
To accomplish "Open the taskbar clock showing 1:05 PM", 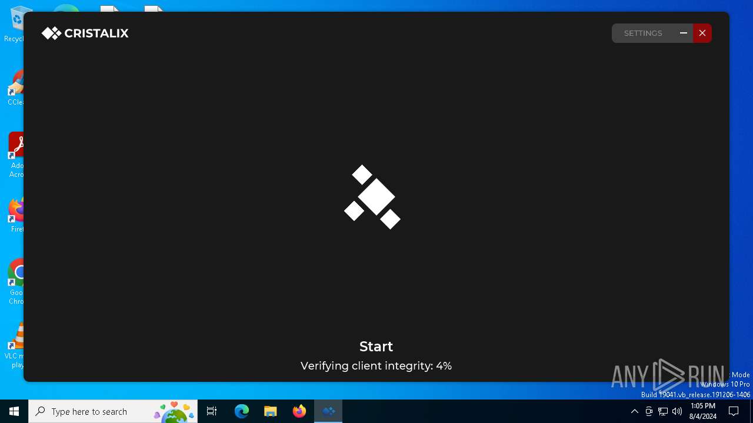I will (703, 411).
